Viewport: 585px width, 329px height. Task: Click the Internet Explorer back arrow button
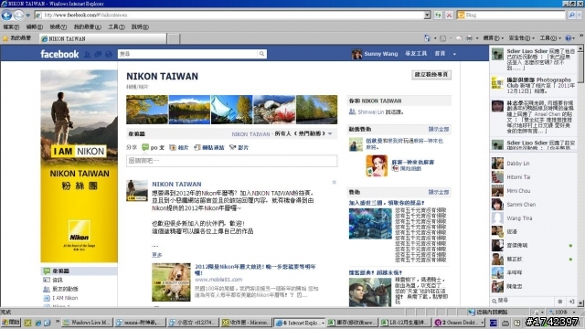click(6, 15)
